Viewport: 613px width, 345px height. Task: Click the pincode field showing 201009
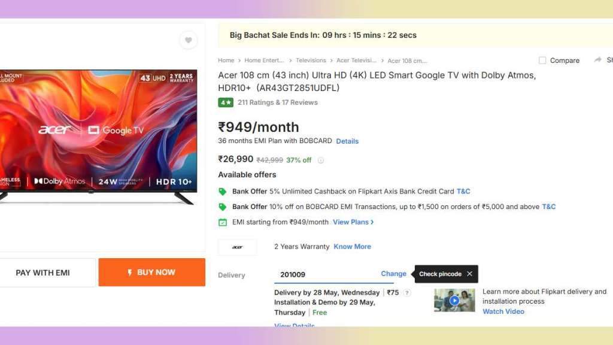323,274
